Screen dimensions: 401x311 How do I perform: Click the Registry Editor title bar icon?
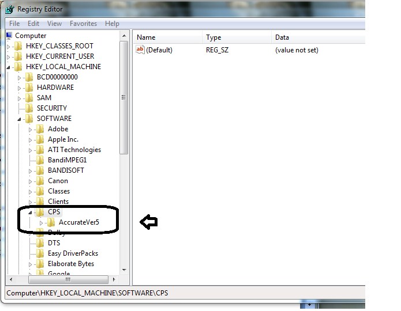click(x=9, y=9)
